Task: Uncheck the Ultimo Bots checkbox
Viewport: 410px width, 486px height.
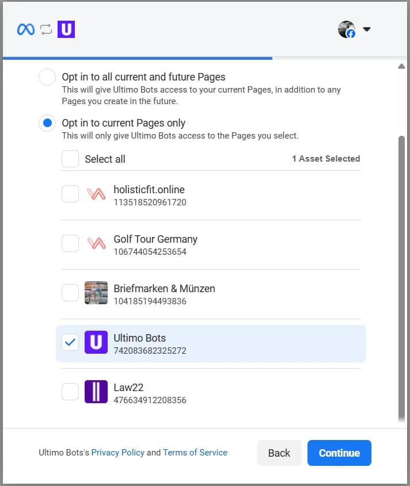Action: pos(70,342)
